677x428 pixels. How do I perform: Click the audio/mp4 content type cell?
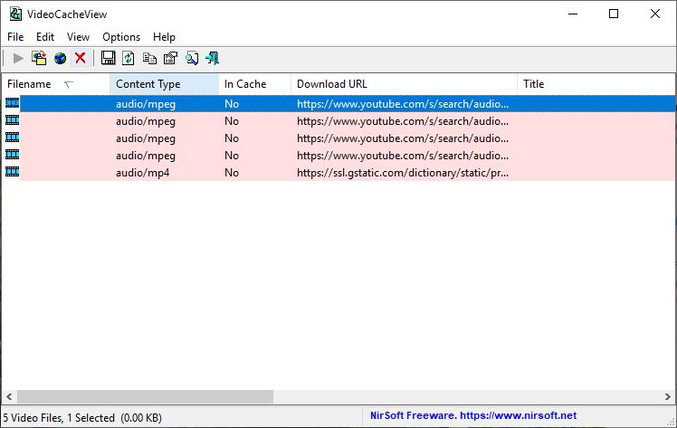click(142, 173)
